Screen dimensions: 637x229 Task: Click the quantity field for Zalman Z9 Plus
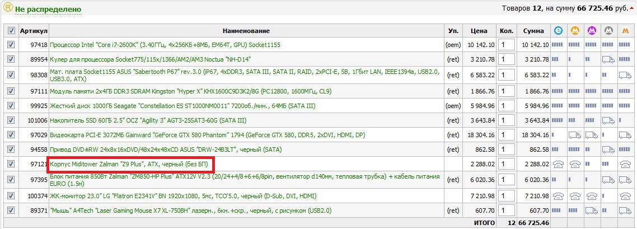click(506, 165)
